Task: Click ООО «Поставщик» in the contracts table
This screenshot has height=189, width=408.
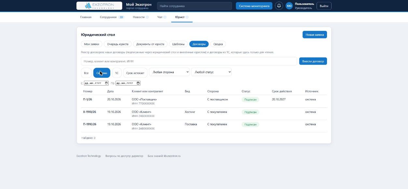Action: point(144,99)
